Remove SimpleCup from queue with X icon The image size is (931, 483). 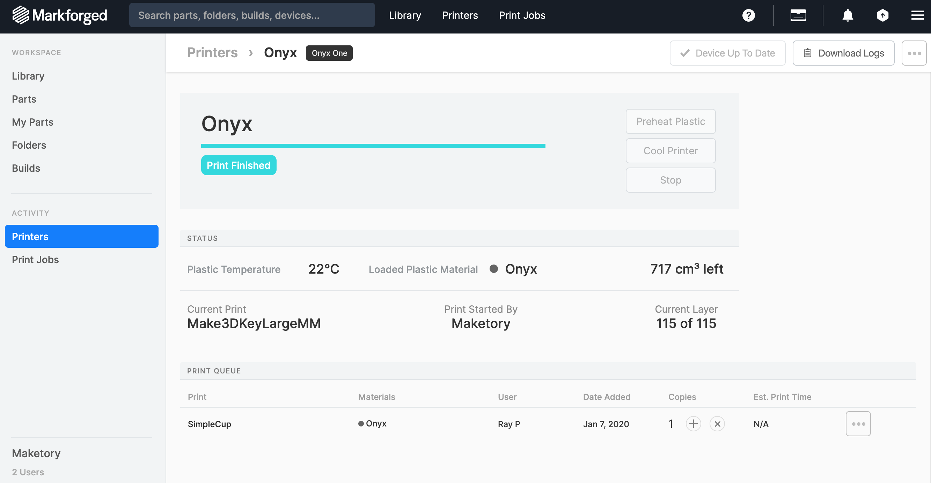click(717, 424)
